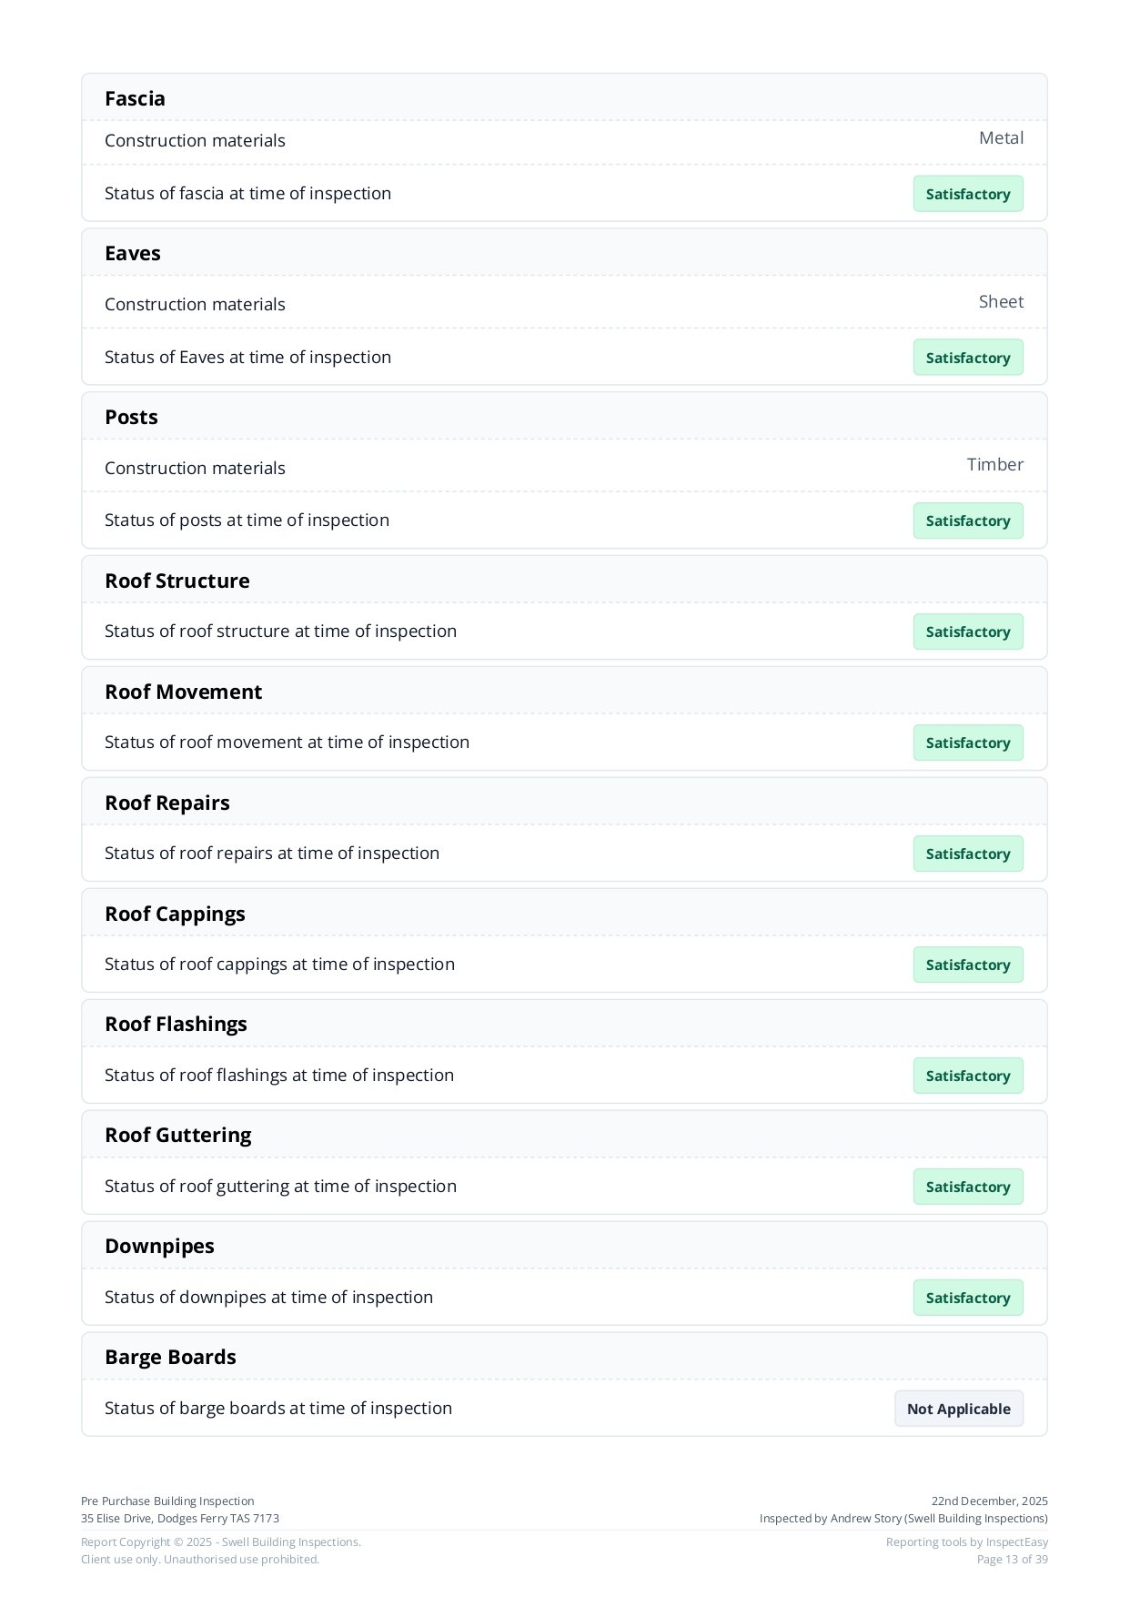This screenshot has height=1597, width=1130.
Task: Click the Sheet material value for Eaves
Action: (x=1001, y=301)
